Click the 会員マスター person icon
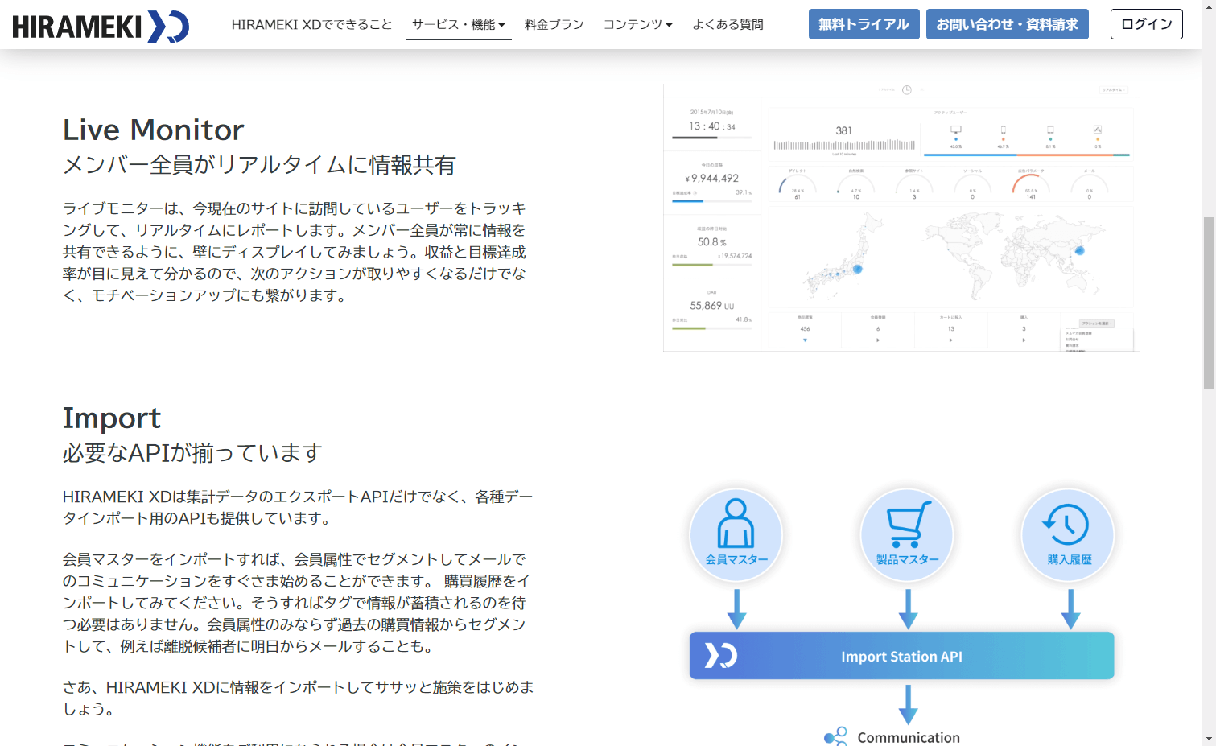Image resolution: width=1216 pixels, height=746 pixels. click(x=736, y=523)
